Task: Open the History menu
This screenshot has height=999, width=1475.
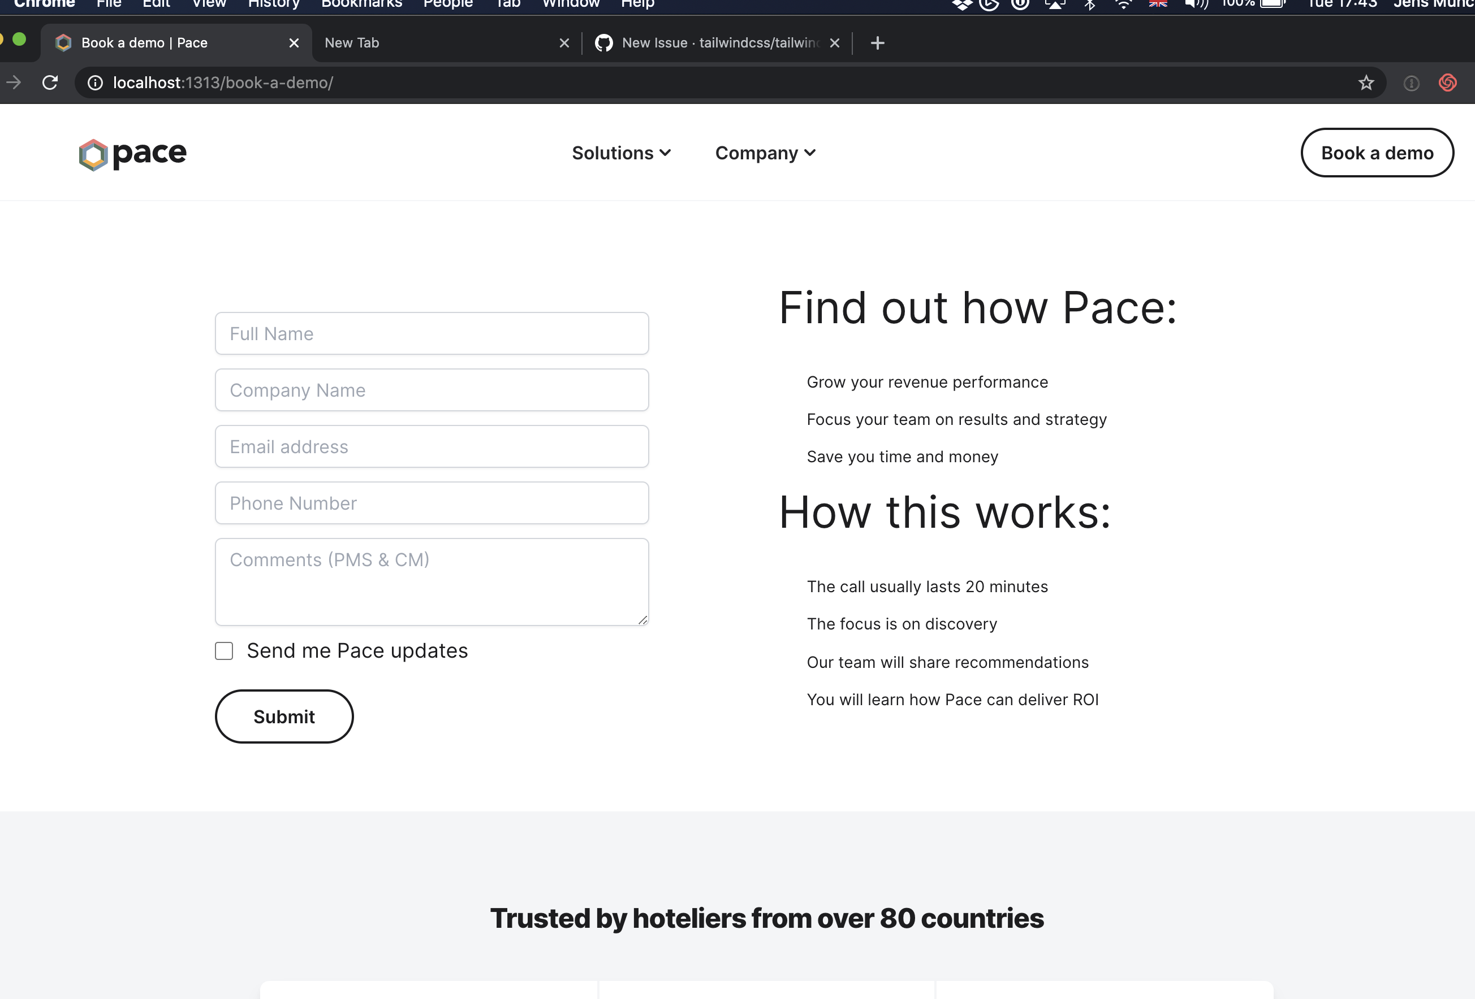Action: [x=274, y=4]
